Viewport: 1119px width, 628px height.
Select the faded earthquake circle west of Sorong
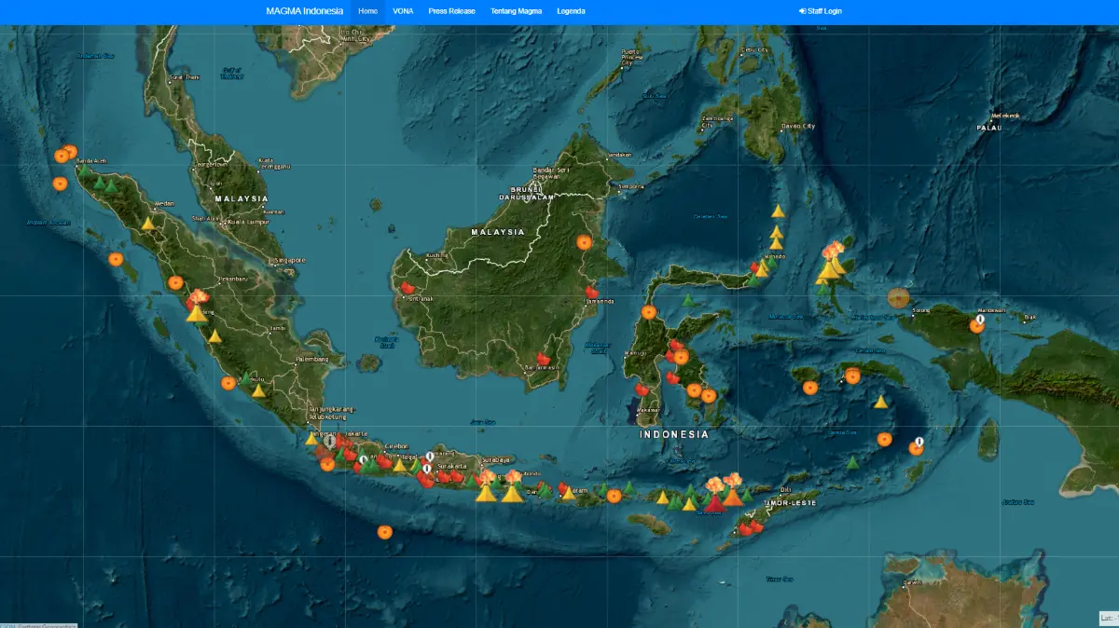(898, 298)
